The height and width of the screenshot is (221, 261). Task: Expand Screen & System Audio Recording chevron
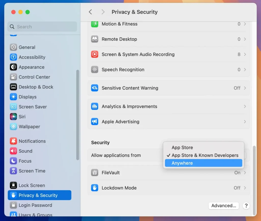[245, 54]
